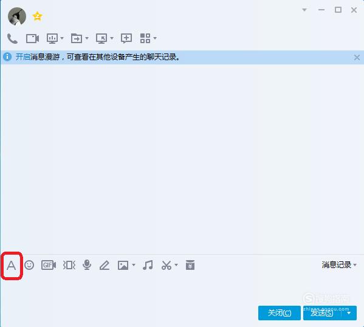Click the 发送(S) send button
The image size is (364, 327).
tap(322, 313)
